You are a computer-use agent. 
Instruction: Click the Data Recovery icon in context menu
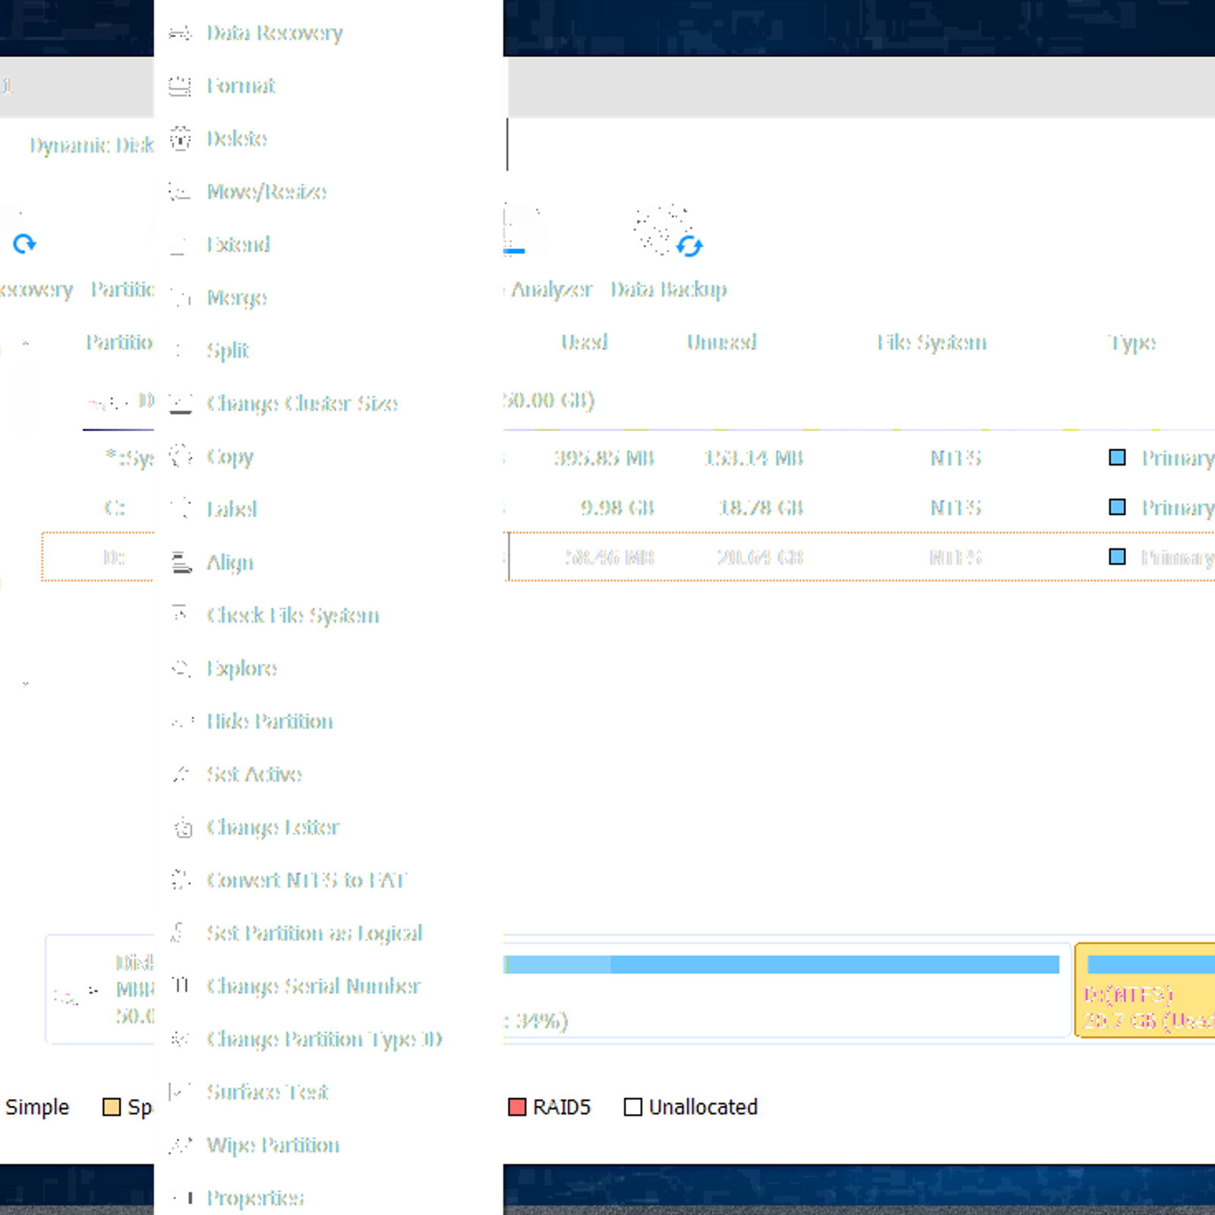coord(180,33)
